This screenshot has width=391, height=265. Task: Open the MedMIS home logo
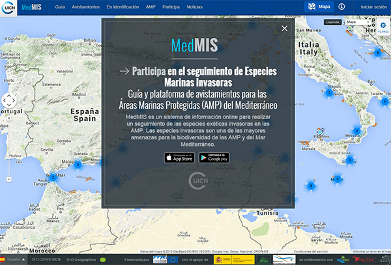pos(31,7)
